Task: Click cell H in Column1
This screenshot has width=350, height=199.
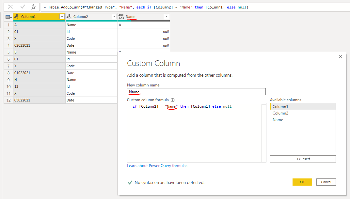Action: (39, 80)
